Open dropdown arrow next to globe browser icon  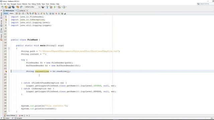45,7
